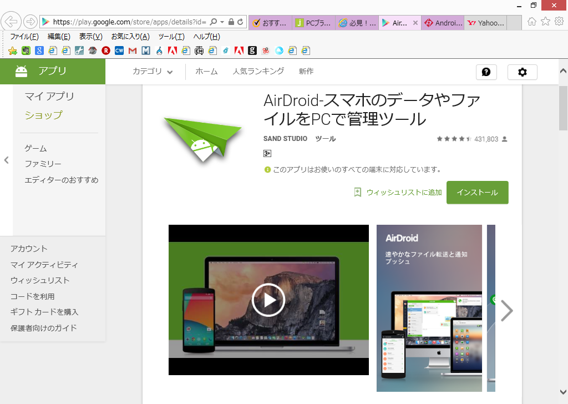Open コードを利用 link
This screenshot has width=568, height=404.
click(32, 296)
